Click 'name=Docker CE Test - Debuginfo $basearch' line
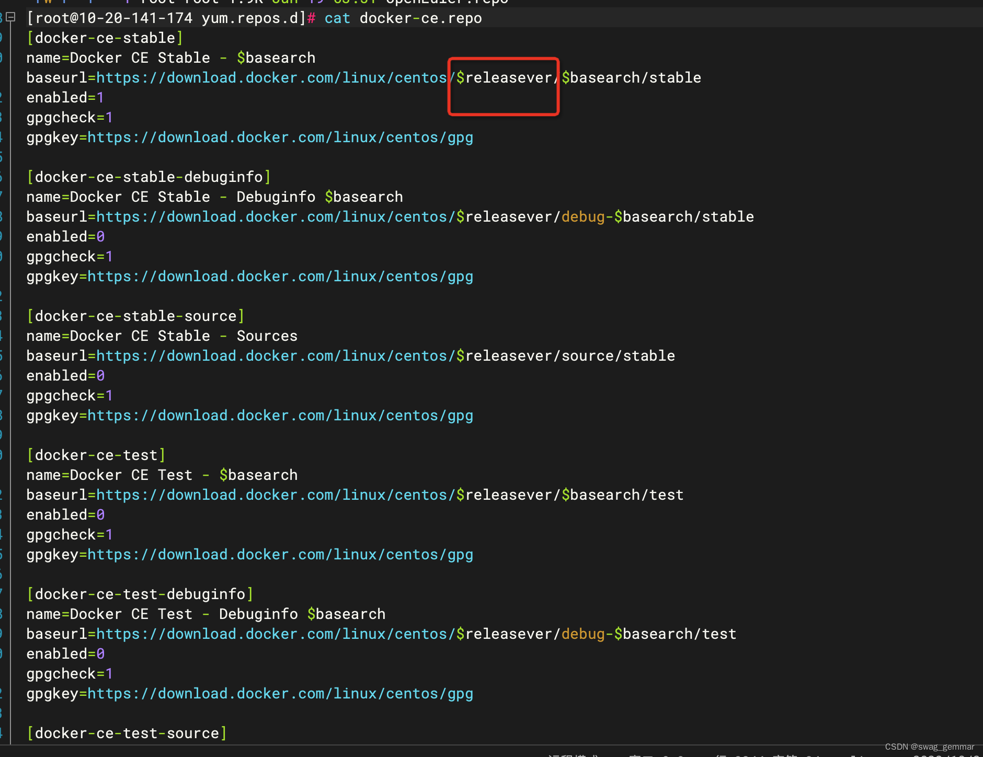This screenshot has height=757, width=983. pyautogui.click(x=206, y=614)
